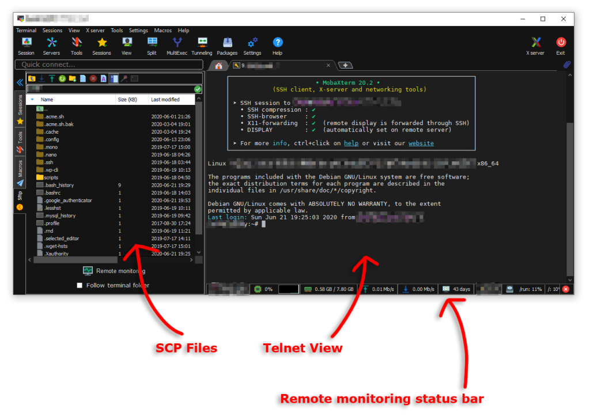Open a new terminal tab with plus
Screen dimensions: 590x416
pyautogui.click(x=346, y=66)
